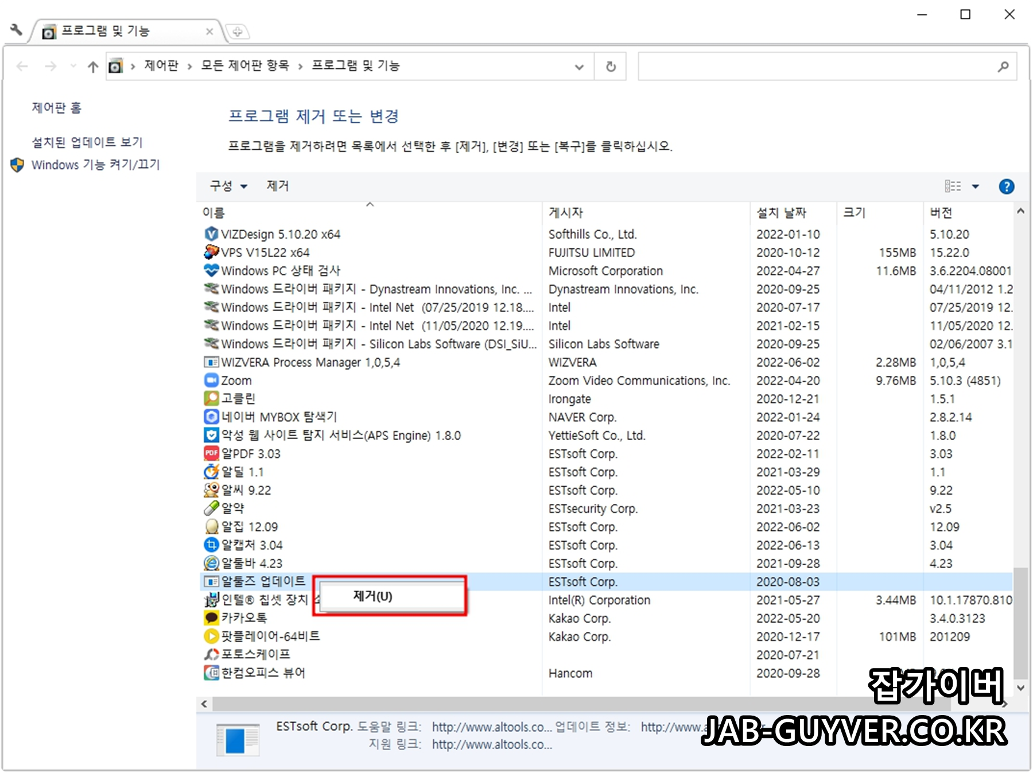
Task: Select the 인텔® 칩셋 장치 row
Action: (606, 600)
